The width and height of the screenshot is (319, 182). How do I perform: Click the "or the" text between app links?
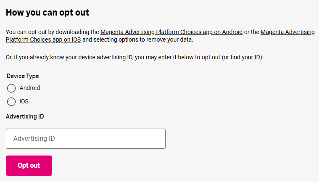click(x=251, y=32)
